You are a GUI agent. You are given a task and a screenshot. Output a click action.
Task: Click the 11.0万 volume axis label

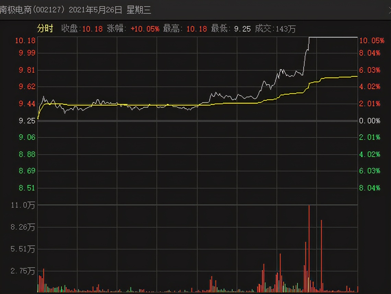tap(23, 205)
